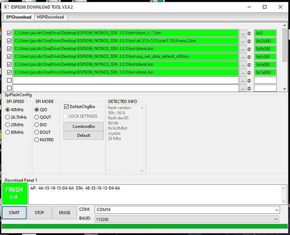Browse file for boot_v1.7.bin row
The image size is (290, 235).
tap(243, 33)
